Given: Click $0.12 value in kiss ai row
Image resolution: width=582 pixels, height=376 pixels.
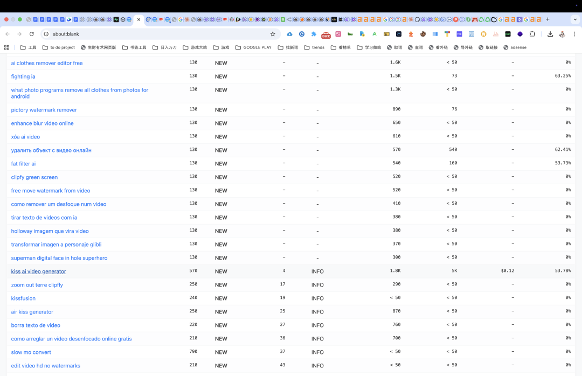Looking at the screenshot, I should tap(508, 270).
